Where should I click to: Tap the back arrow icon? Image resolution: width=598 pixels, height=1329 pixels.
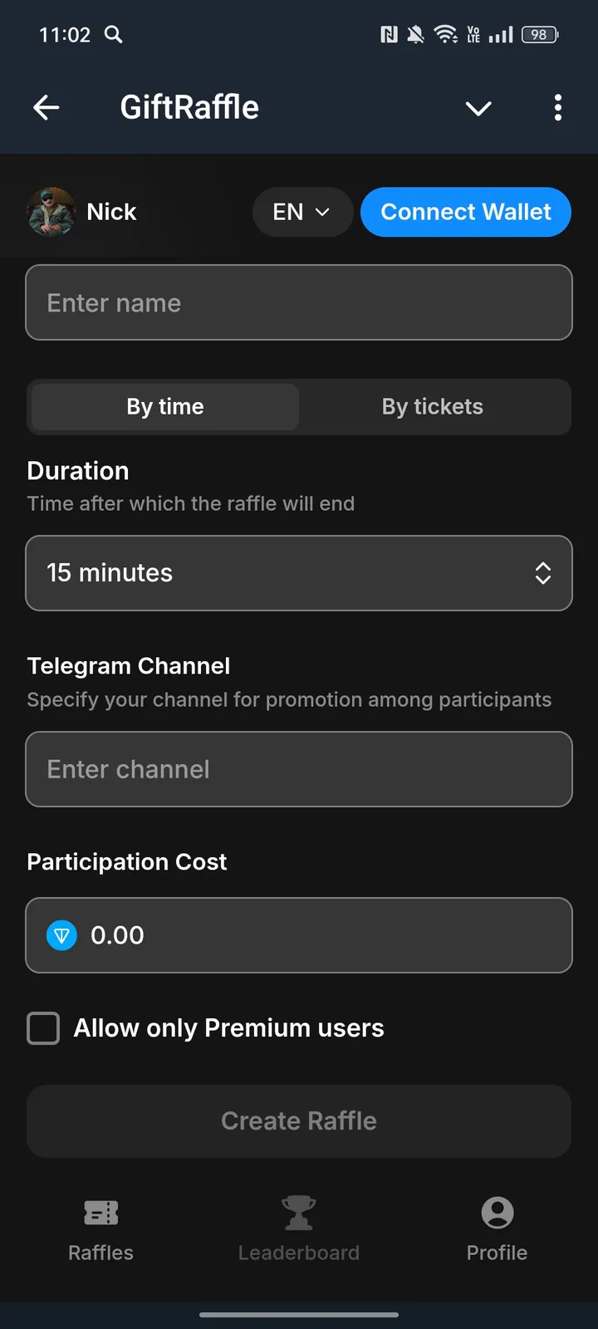tap(47, 107)
